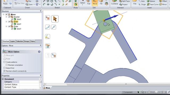Insert a File from the Insert group

[x=135, y=2]
